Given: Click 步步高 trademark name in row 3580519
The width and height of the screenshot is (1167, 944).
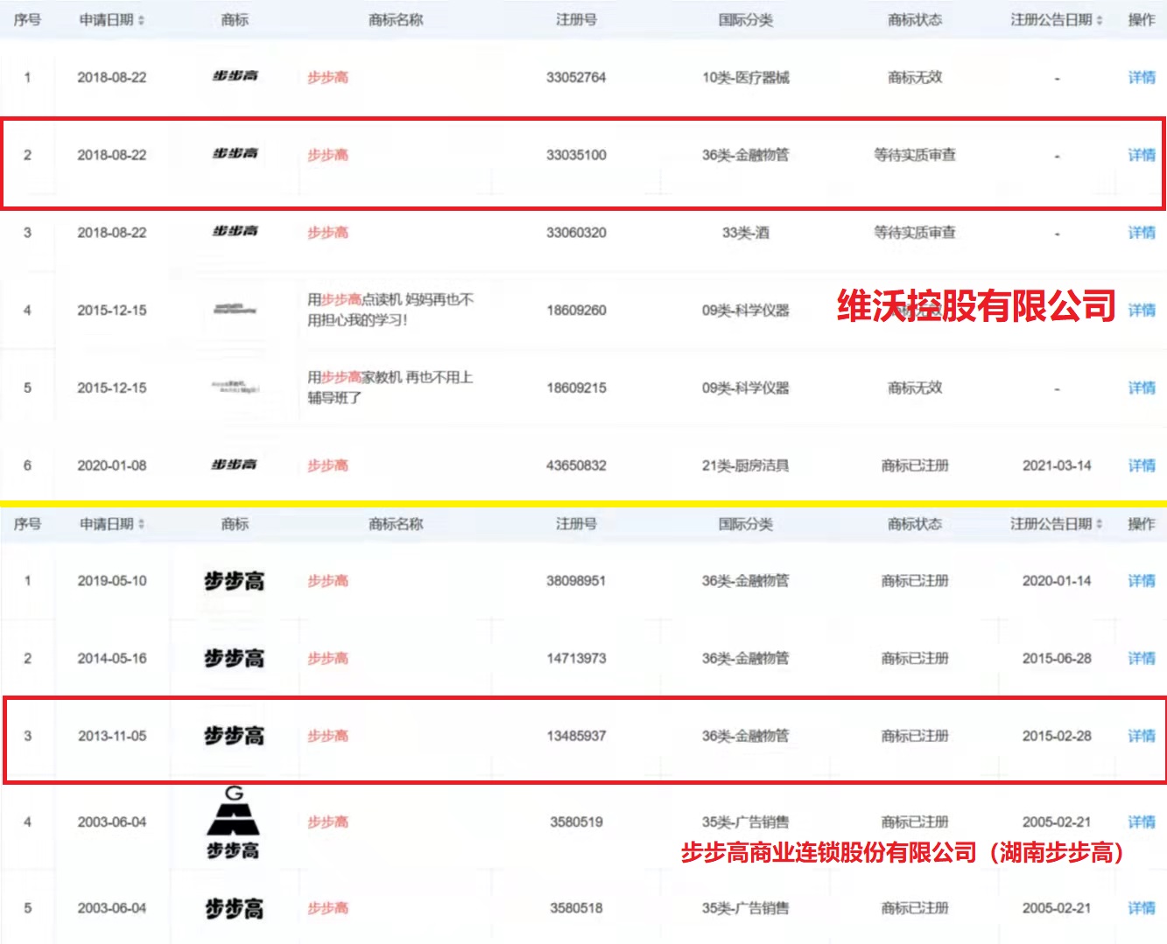Looking at the screenshot, I should 327,822.
